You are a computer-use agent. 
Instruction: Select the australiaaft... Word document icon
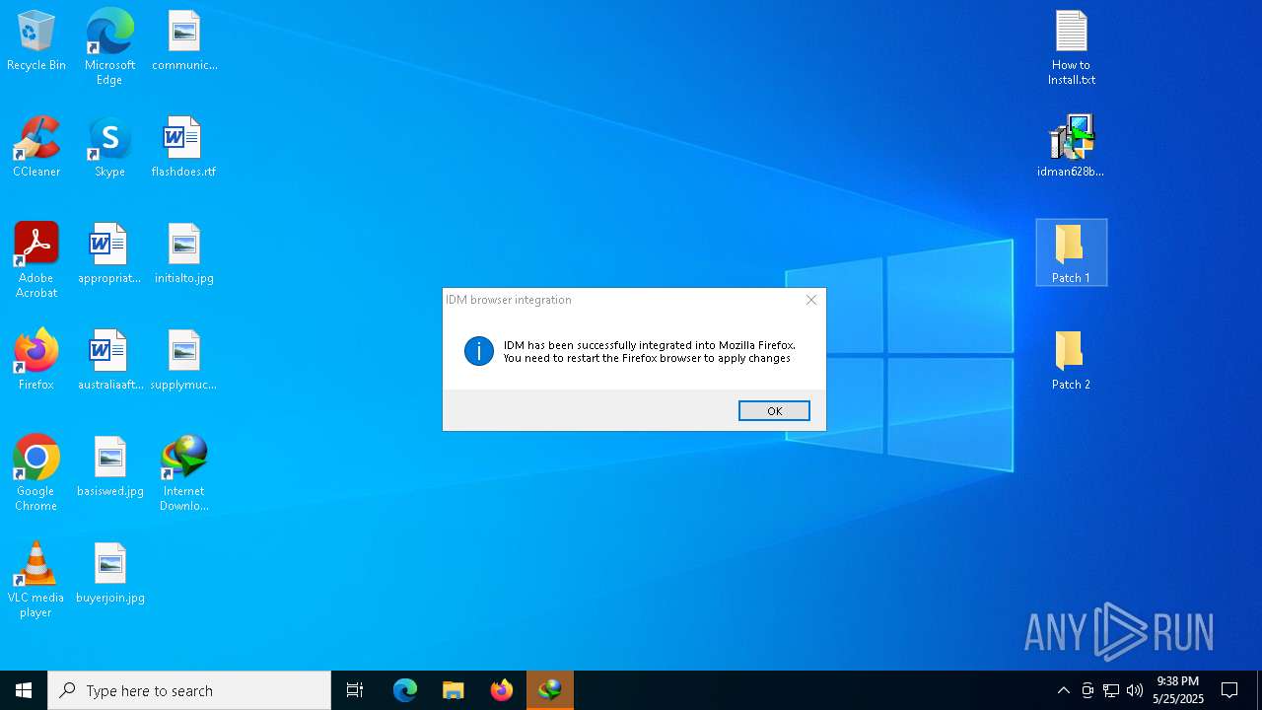coord(109,361)
